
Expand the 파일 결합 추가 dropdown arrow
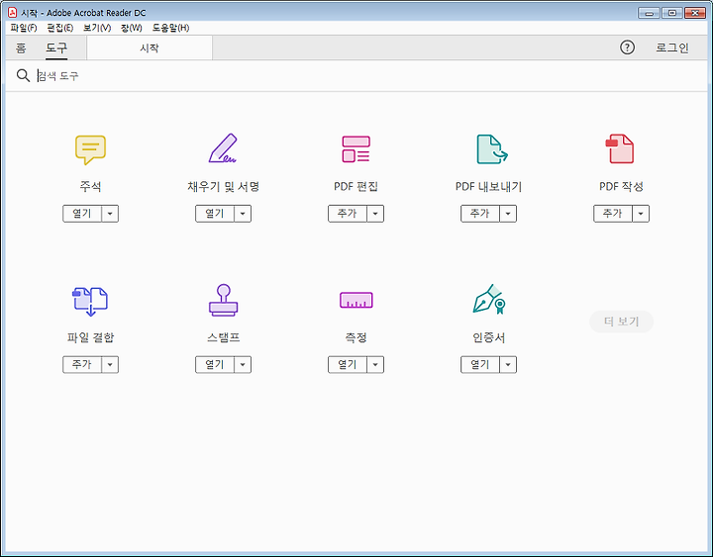pyautogui.click(x=110, y=364)
